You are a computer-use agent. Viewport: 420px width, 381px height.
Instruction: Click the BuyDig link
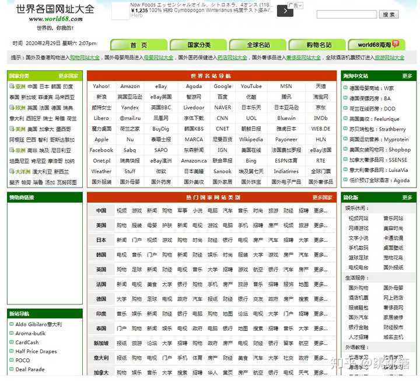point(161,129)
